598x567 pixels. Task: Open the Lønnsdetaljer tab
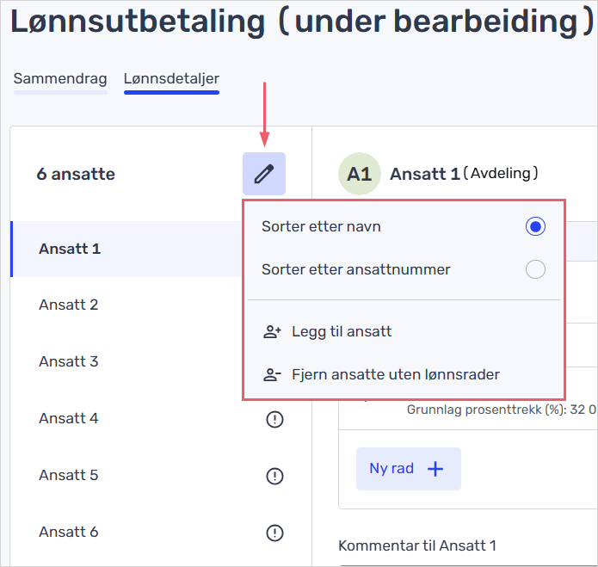(171, 79)
